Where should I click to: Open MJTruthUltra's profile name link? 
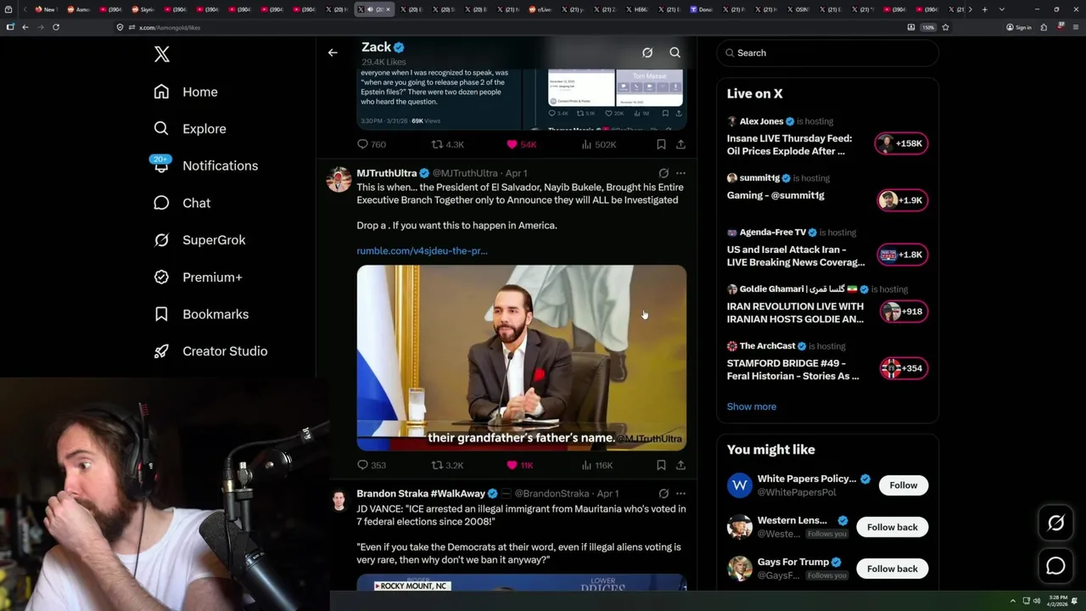pyautogui.click(x=386, y=173)
